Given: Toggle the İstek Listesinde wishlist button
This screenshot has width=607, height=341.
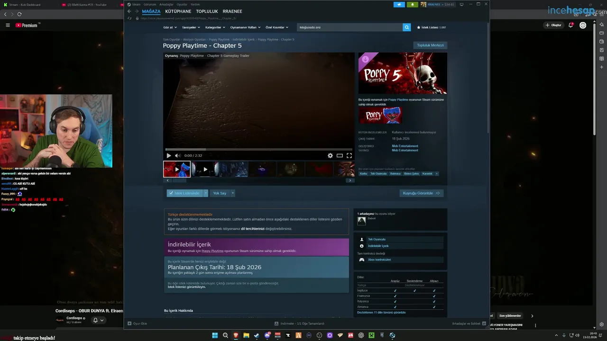Looking at the screenshot, I should click(x=185, y=193).
